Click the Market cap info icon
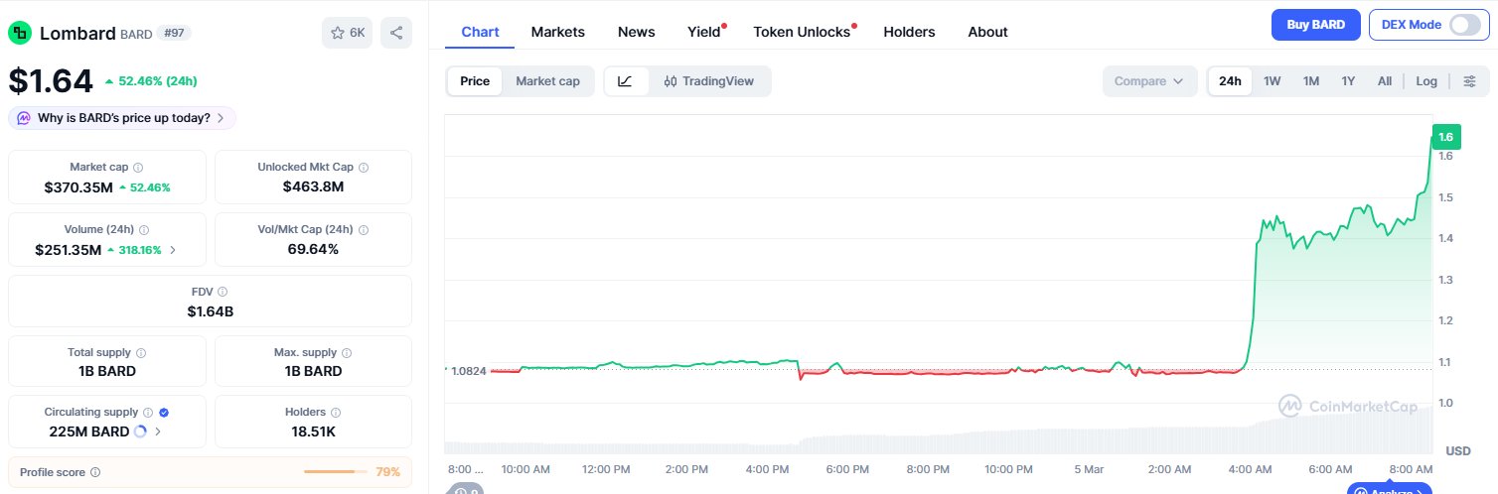This screenshot has width=1498, height=494. [x=138, y=168]
